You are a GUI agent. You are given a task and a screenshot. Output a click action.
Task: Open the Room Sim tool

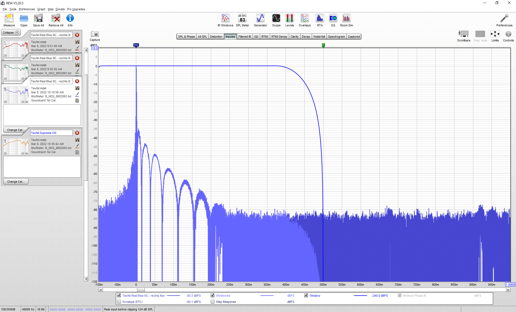347,20
